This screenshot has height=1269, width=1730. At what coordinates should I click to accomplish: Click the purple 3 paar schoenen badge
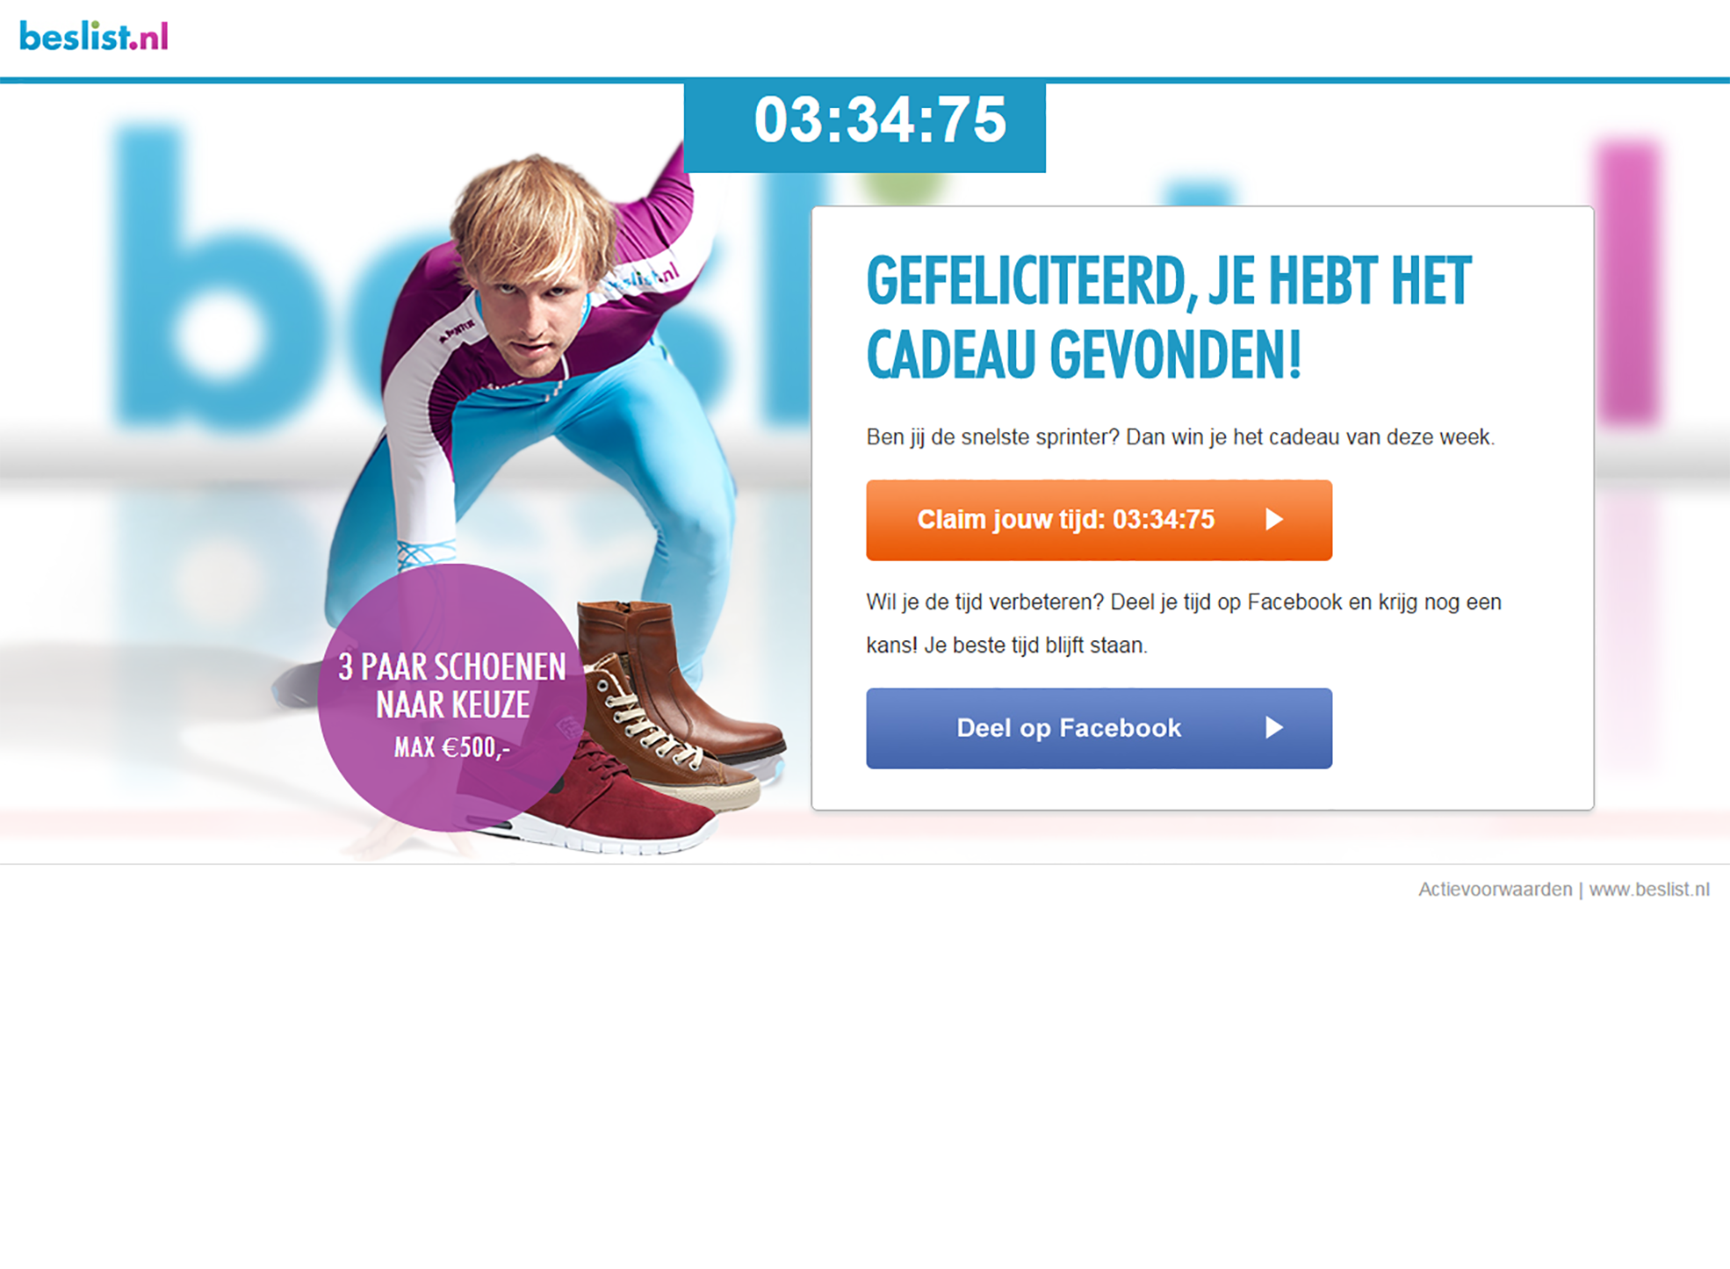(x=452, y=698)
